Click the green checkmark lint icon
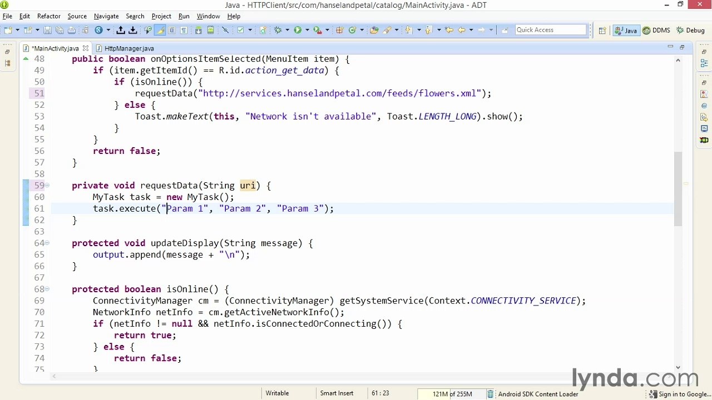 pyautogui.click(x=240, y=30)
